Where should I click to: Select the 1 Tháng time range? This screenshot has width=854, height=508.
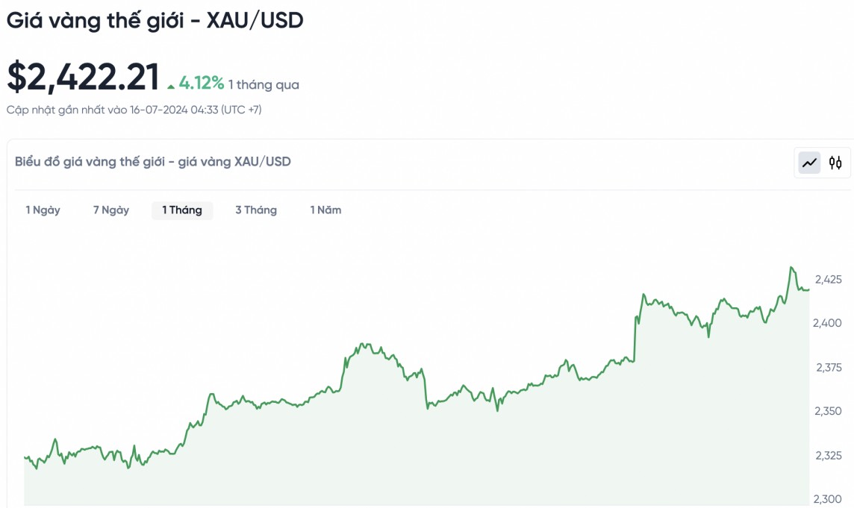pos(182,210)
